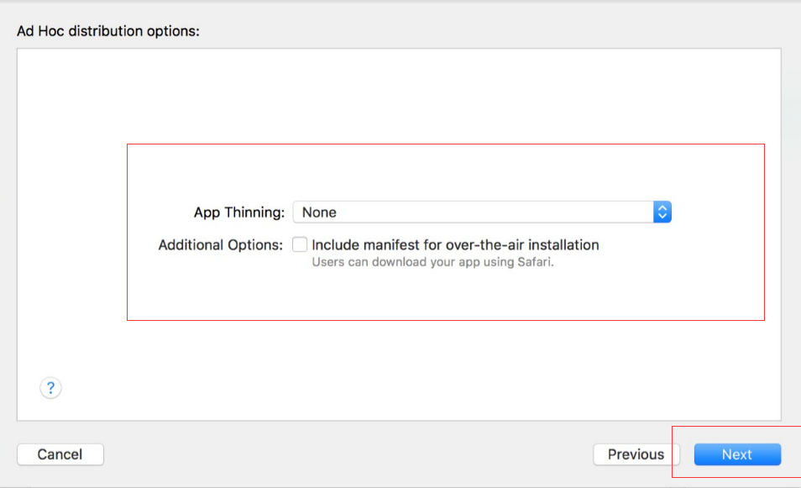Open help for Ad Hoc distribution options

[50, 388]
